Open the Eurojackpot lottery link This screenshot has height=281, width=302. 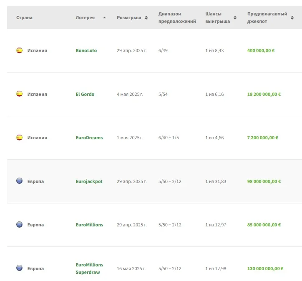click(x=89, y=181)
